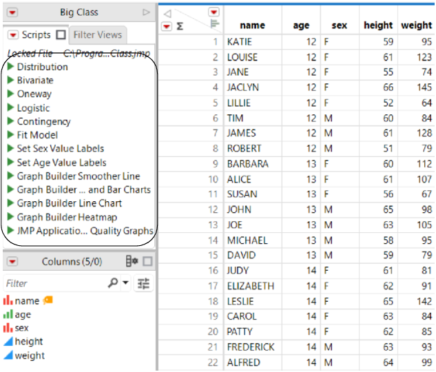Select age column in Columns list
The height and width of the screenshot is (372, 436).
tap(23, 314)
